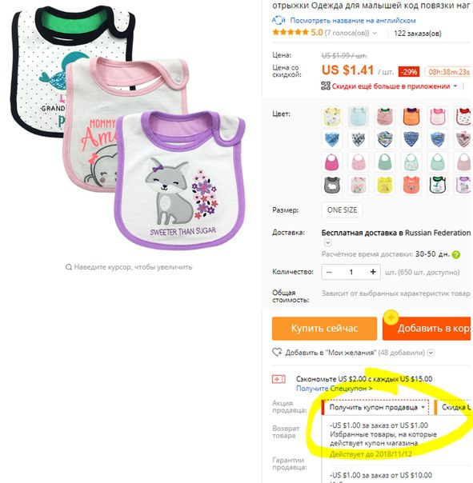The height and width of the screenshot is (483, 473).
Task: Select the ONE SIZE option
Action: pos(342,210)
